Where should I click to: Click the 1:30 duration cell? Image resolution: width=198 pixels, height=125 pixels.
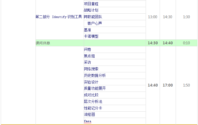pyautogui.click(x=186, y=17)
